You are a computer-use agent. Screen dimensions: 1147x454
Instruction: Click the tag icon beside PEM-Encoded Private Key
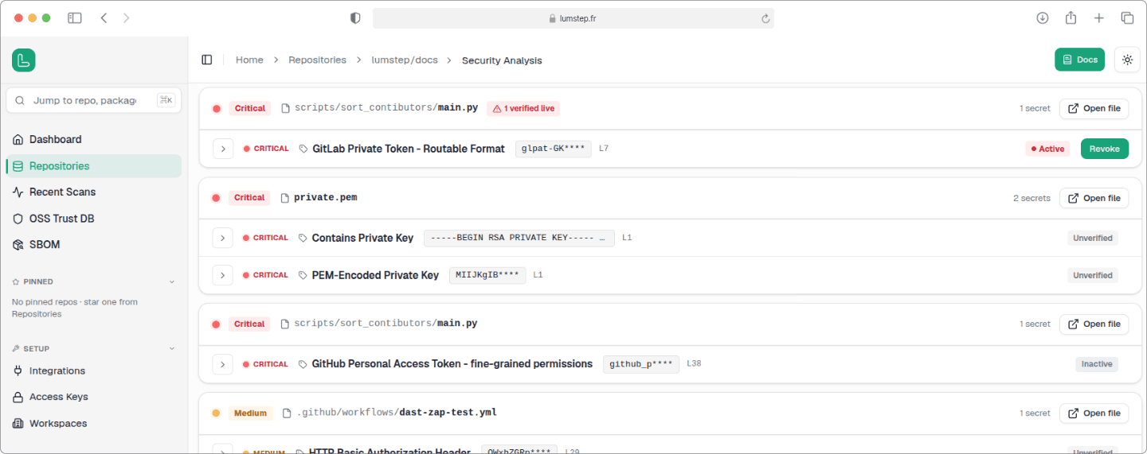coord(303,275)
